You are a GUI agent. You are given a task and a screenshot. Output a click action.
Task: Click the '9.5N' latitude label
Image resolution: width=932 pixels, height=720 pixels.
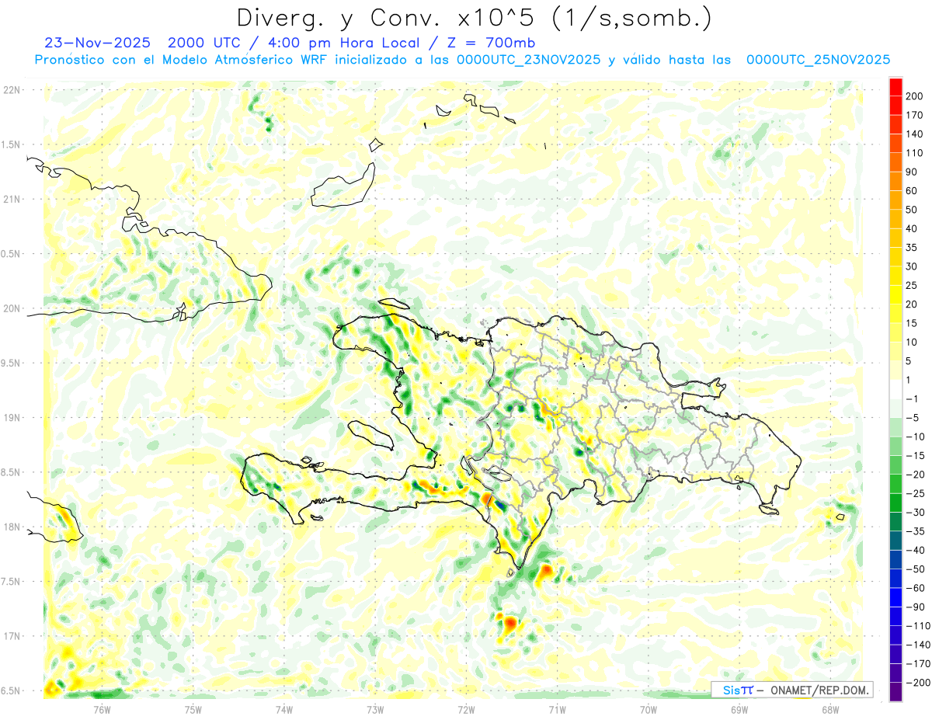(12, 363)
